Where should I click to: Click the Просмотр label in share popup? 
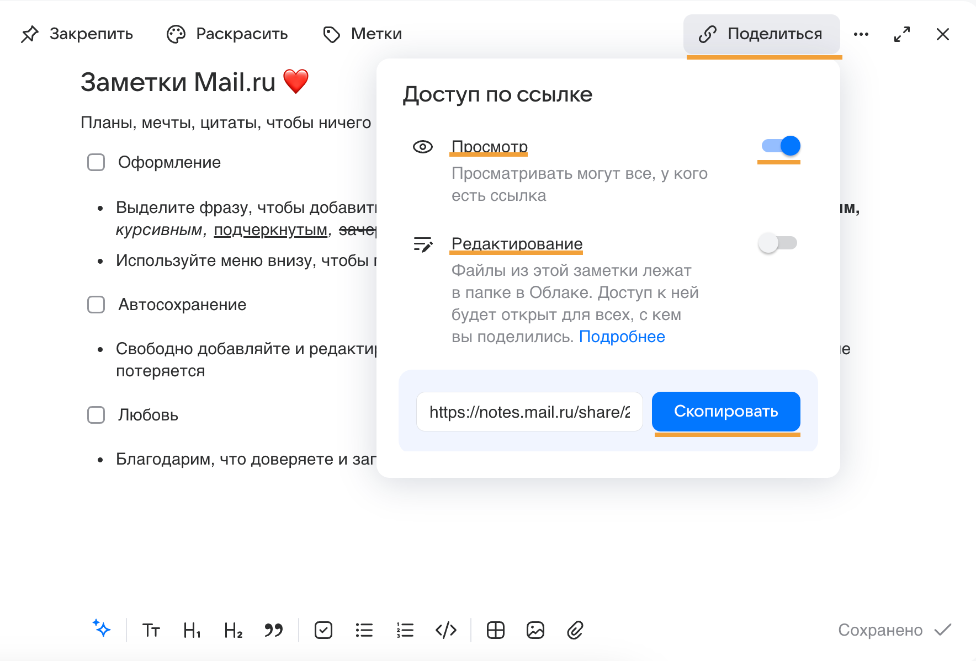pyautogui.click(x=490, y=146)
